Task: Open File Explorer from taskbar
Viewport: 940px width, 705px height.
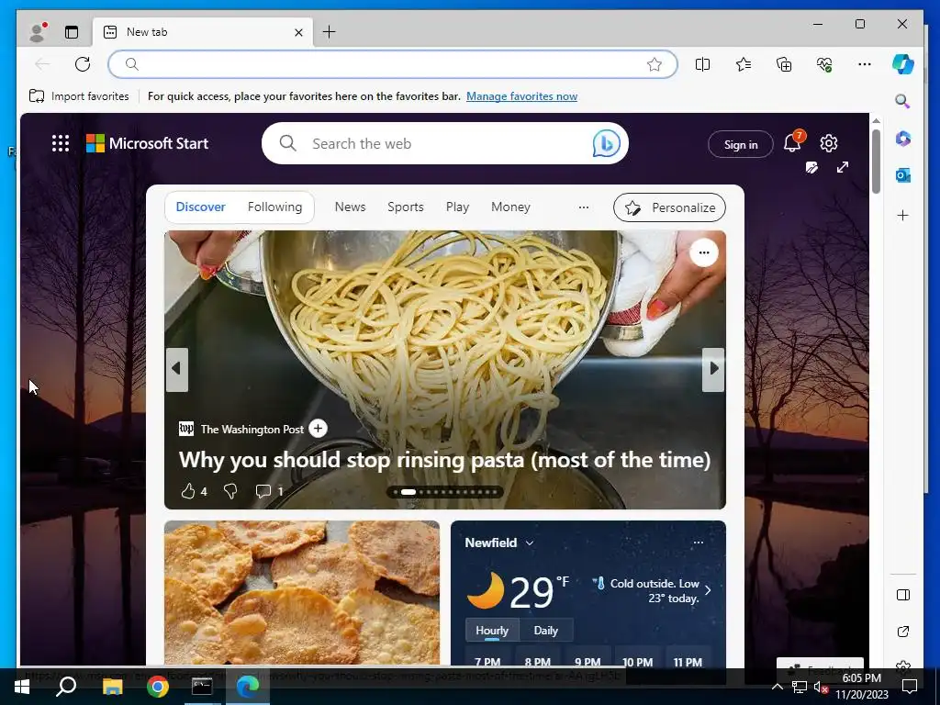Action: pos(112,687)
